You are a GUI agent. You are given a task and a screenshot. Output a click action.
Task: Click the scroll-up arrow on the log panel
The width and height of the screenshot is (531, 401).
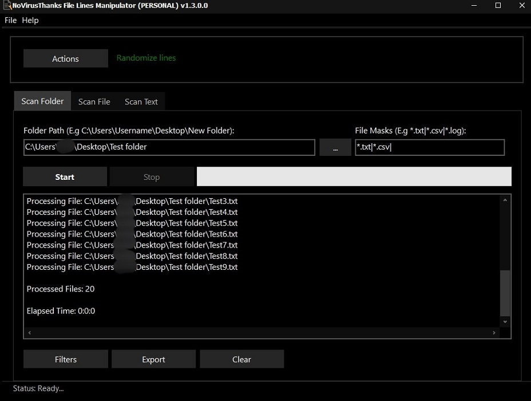pos(505,200)
